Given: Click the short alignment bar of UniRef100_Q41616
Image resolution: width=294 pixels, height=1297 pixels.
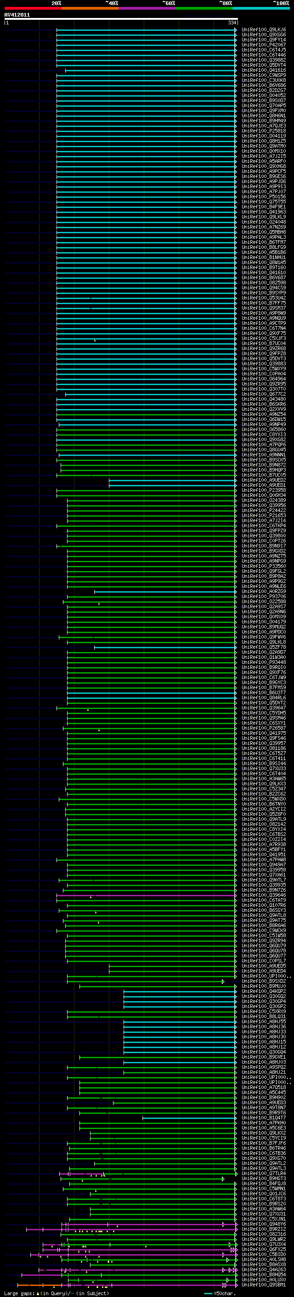Looking at the screenshot, I should point(151,70).
